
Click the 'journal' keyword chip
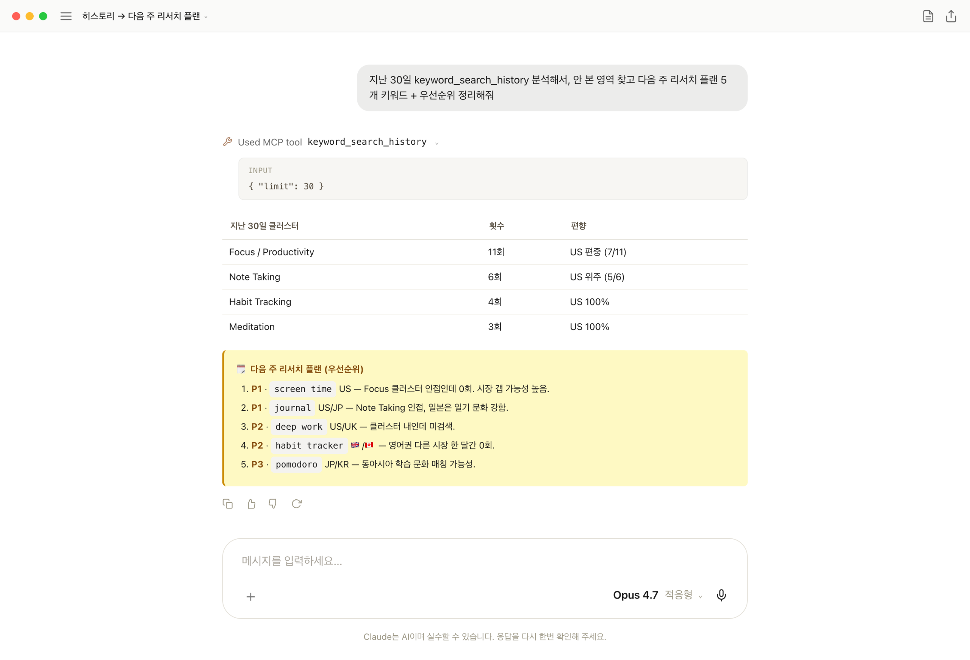point(292,408)
